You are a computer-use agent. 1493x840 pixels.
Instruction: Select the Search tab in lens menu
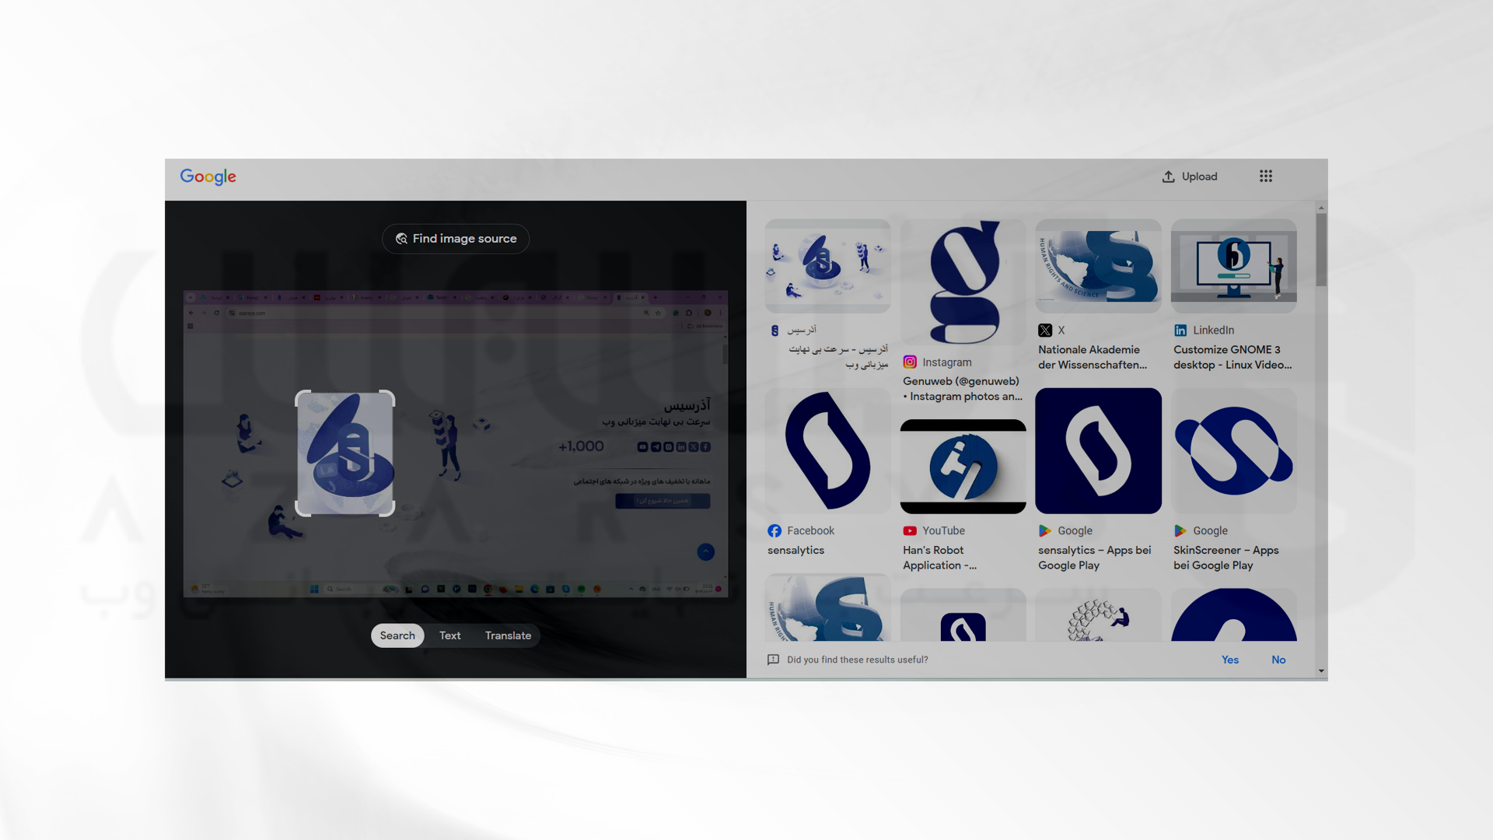(x=397, y=635)
